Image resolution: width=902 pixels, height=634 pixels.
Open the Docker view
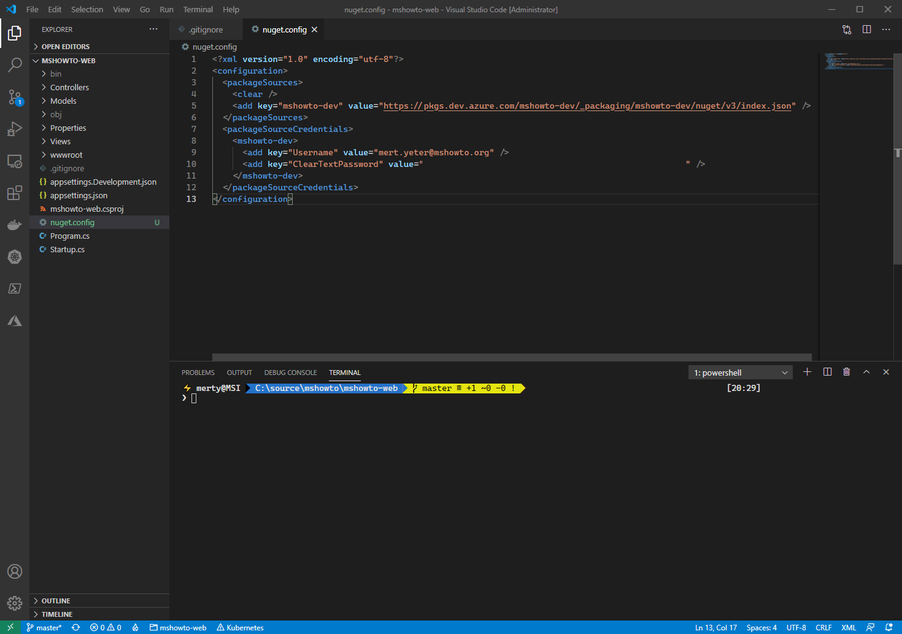[x=15, y=225]
